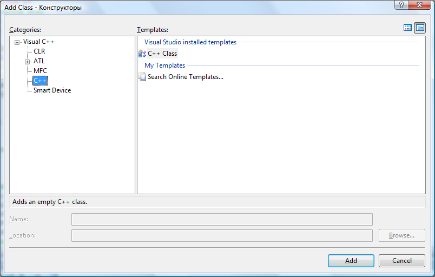435x277 pixels.
Task: Select the MFC category
Action: coord(40,71)
